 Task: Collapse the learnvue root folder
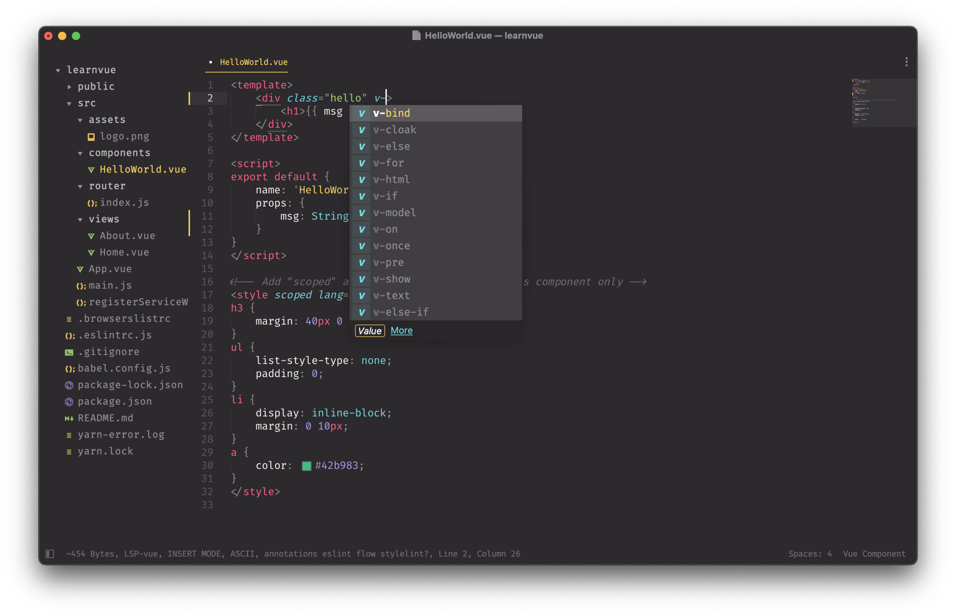tap(58, 71)
